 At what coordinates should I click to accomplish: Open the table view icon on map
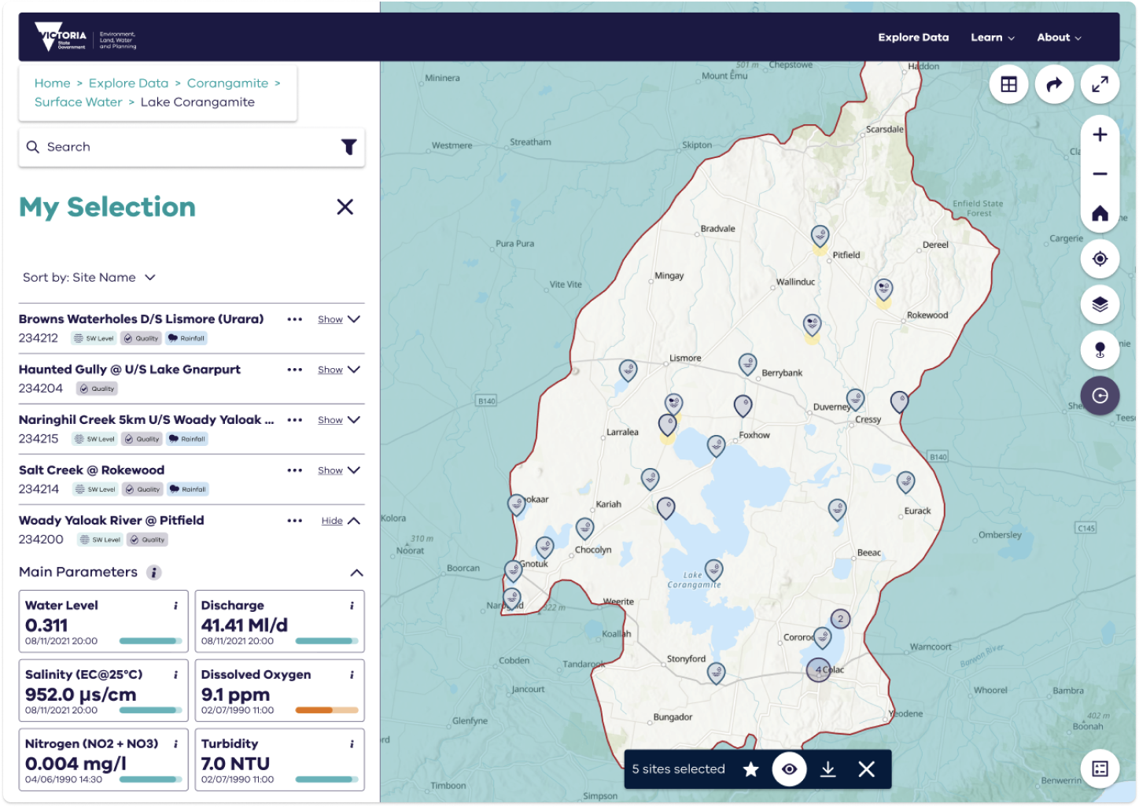click(x=1008, y=84)
